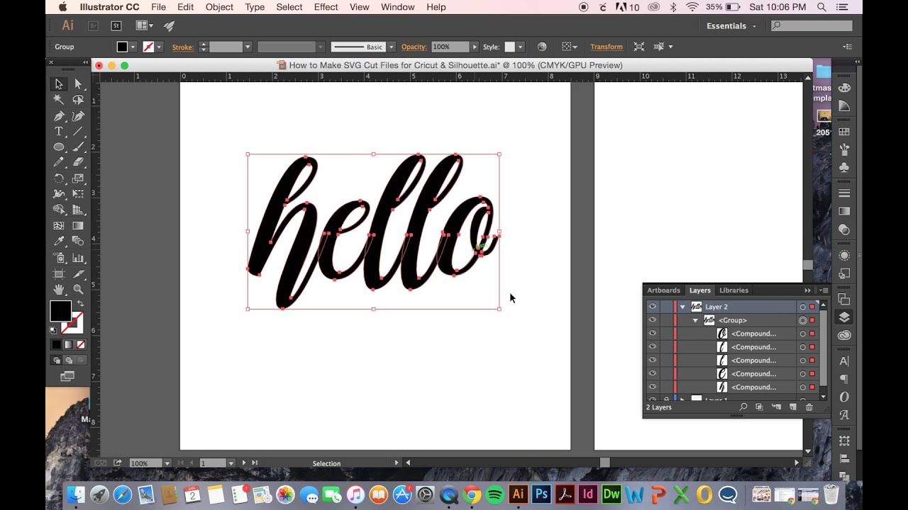Select the Eraser tool
Screen dimensions: 908x510
pyautogui.click(x=78, y=162)
